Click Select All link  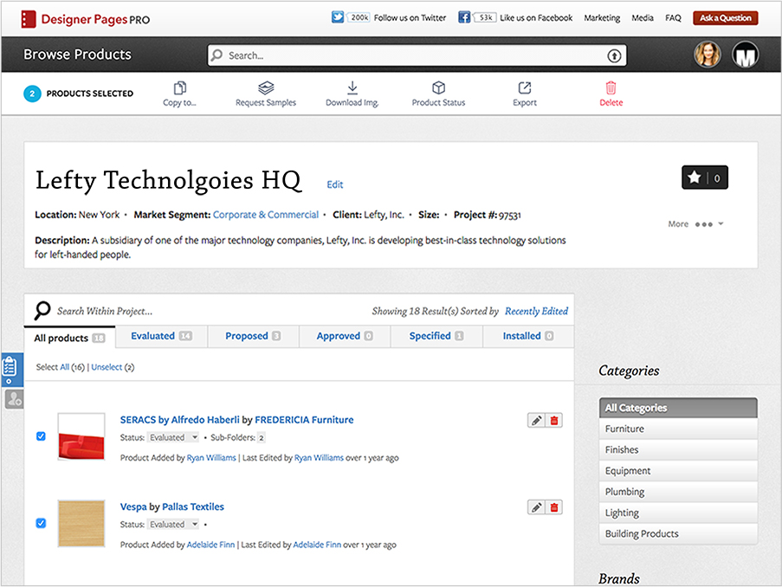(65, 367)
